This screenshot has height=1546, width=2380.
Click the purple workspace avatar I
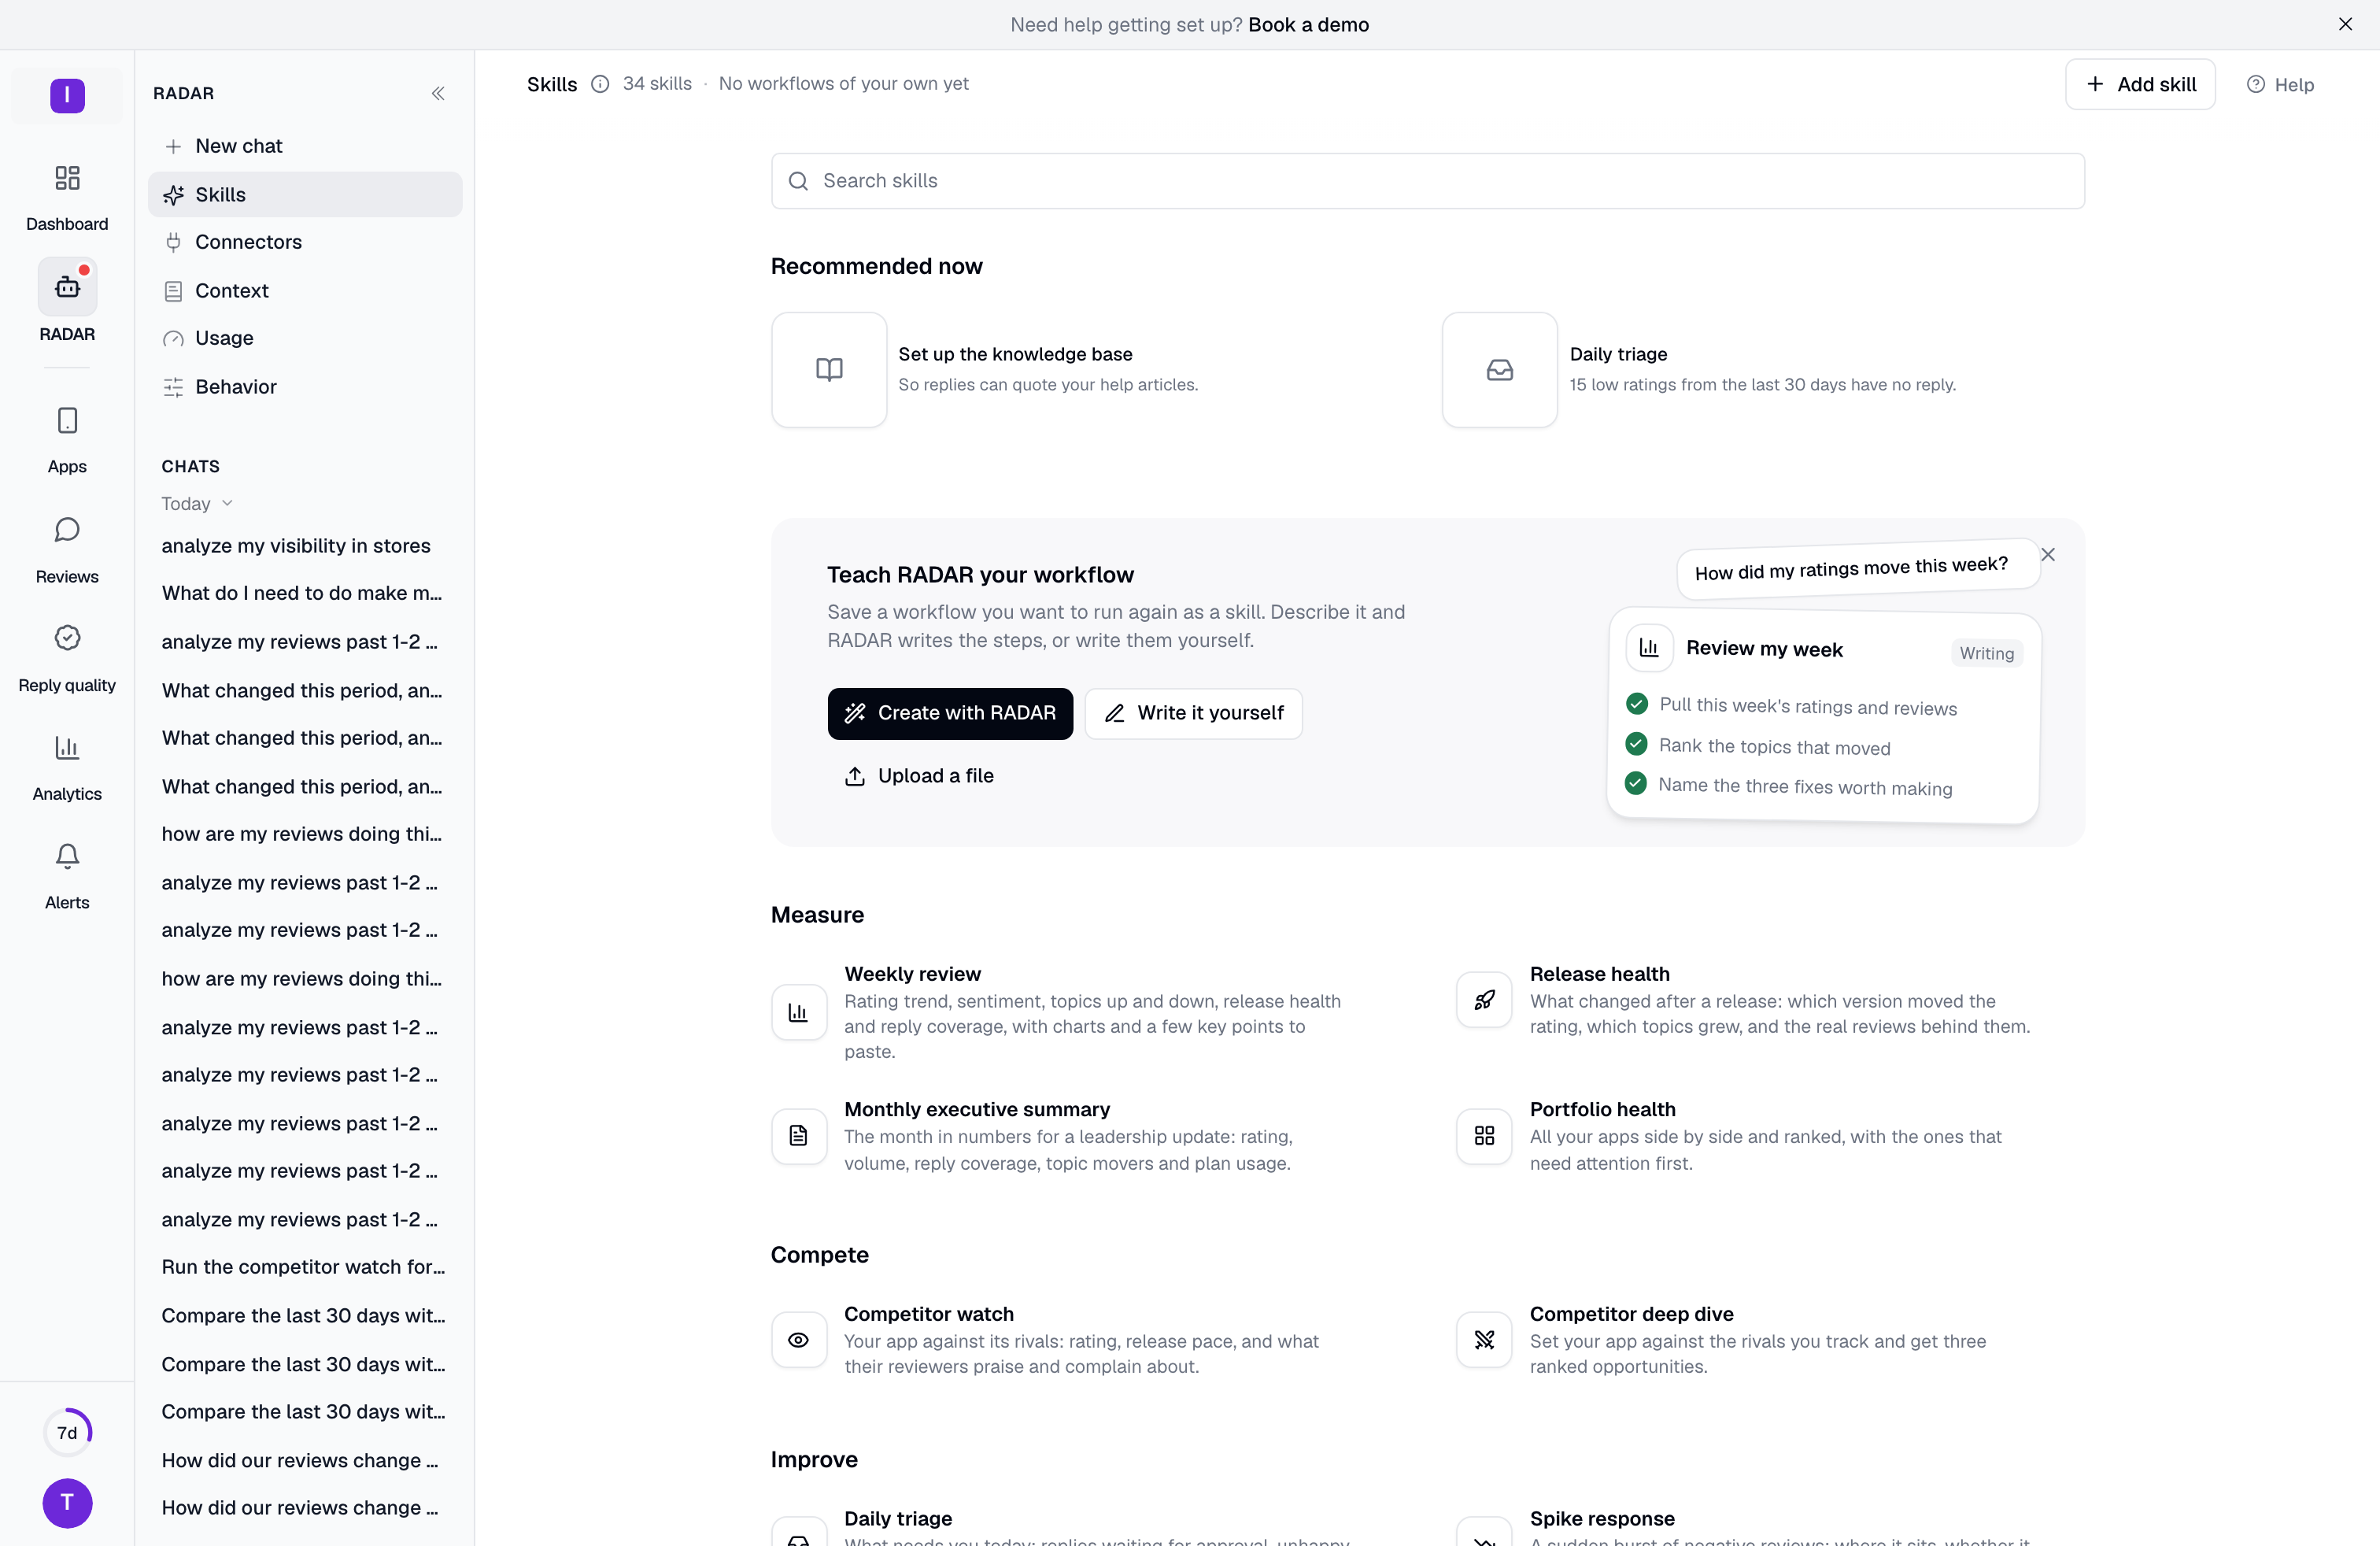[x=67, y=95]
